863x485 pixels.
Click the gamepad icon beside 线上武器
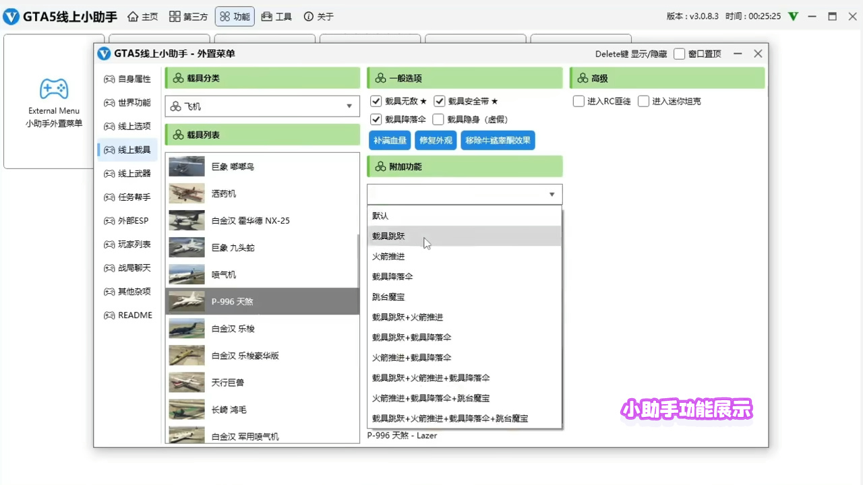click(109, 173)
